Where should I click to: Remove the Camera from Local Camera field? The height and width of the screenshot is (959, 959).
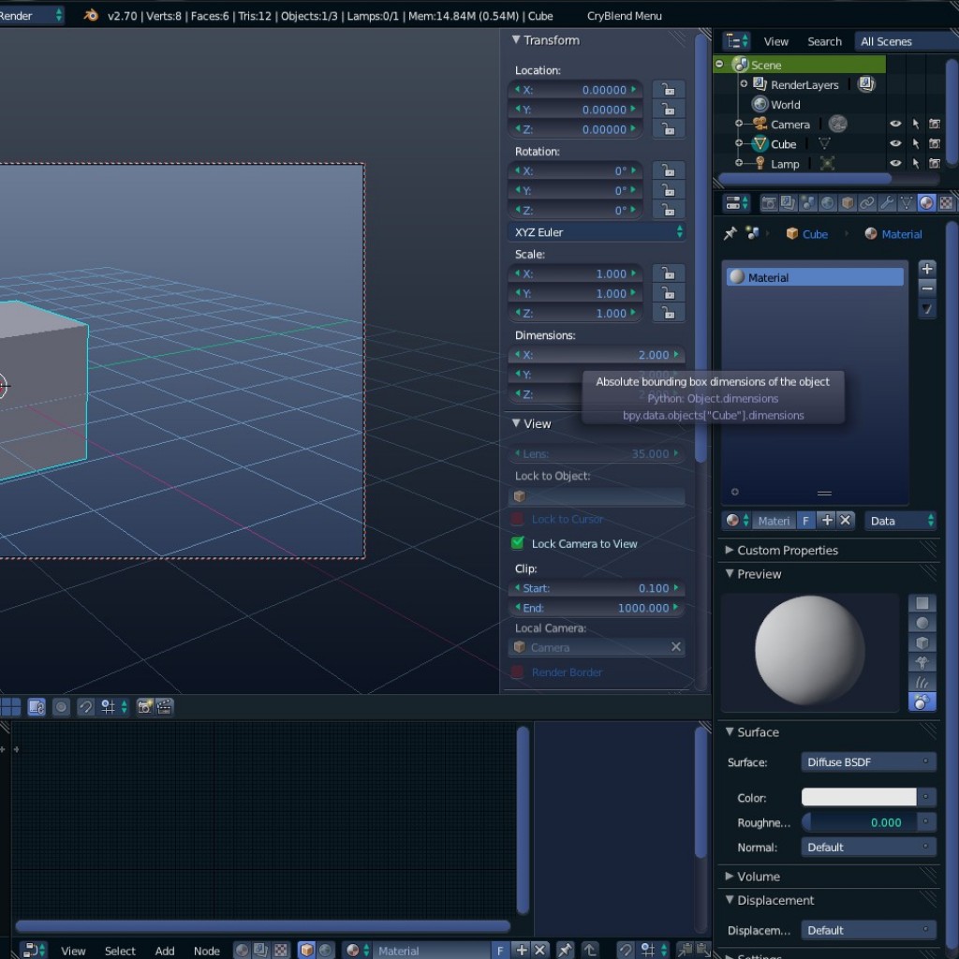[x=678, y=646]
